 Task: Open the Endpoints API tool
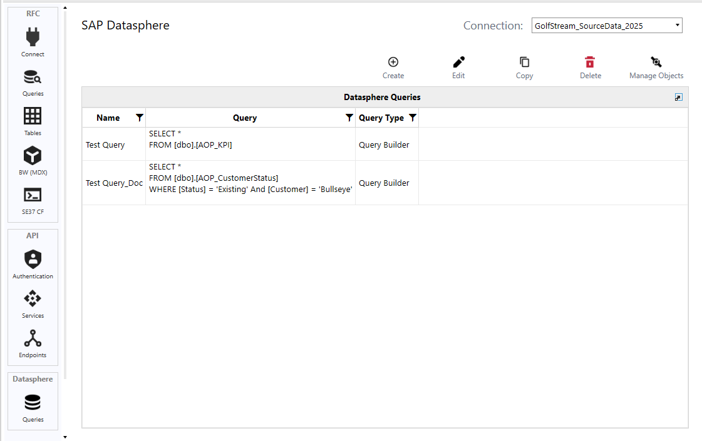32,342
